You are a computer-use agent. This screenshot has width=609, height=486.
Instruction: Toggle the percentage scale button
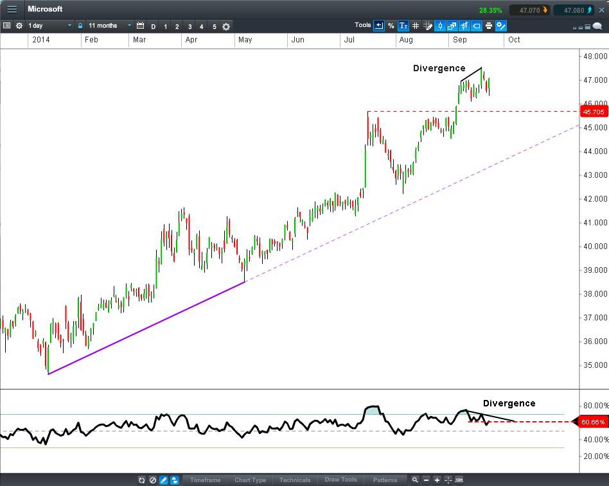point(391,26)
